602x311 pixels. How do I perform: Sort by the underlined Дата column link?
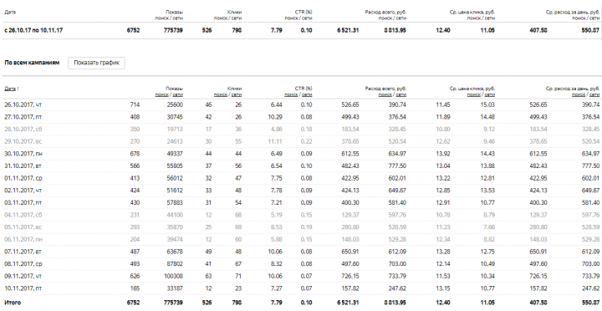pyautogui.click(x=10, y=89)
